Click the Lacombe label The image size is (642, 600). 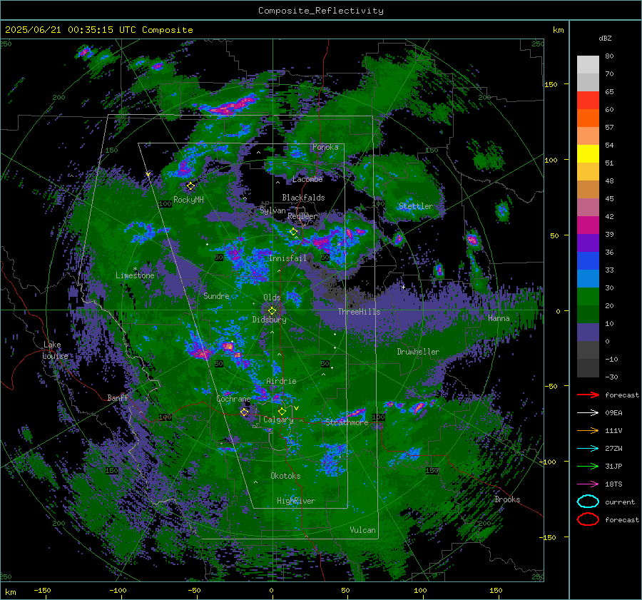coord(307,179)
